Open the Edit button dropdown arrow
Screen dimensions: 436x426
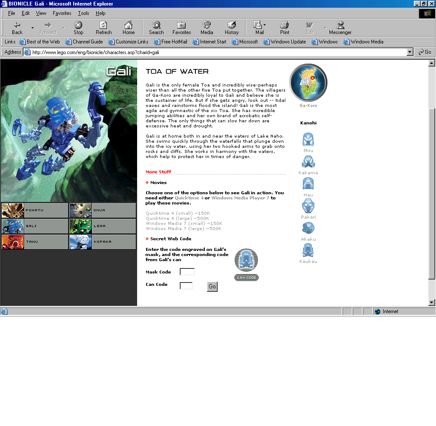325,28
